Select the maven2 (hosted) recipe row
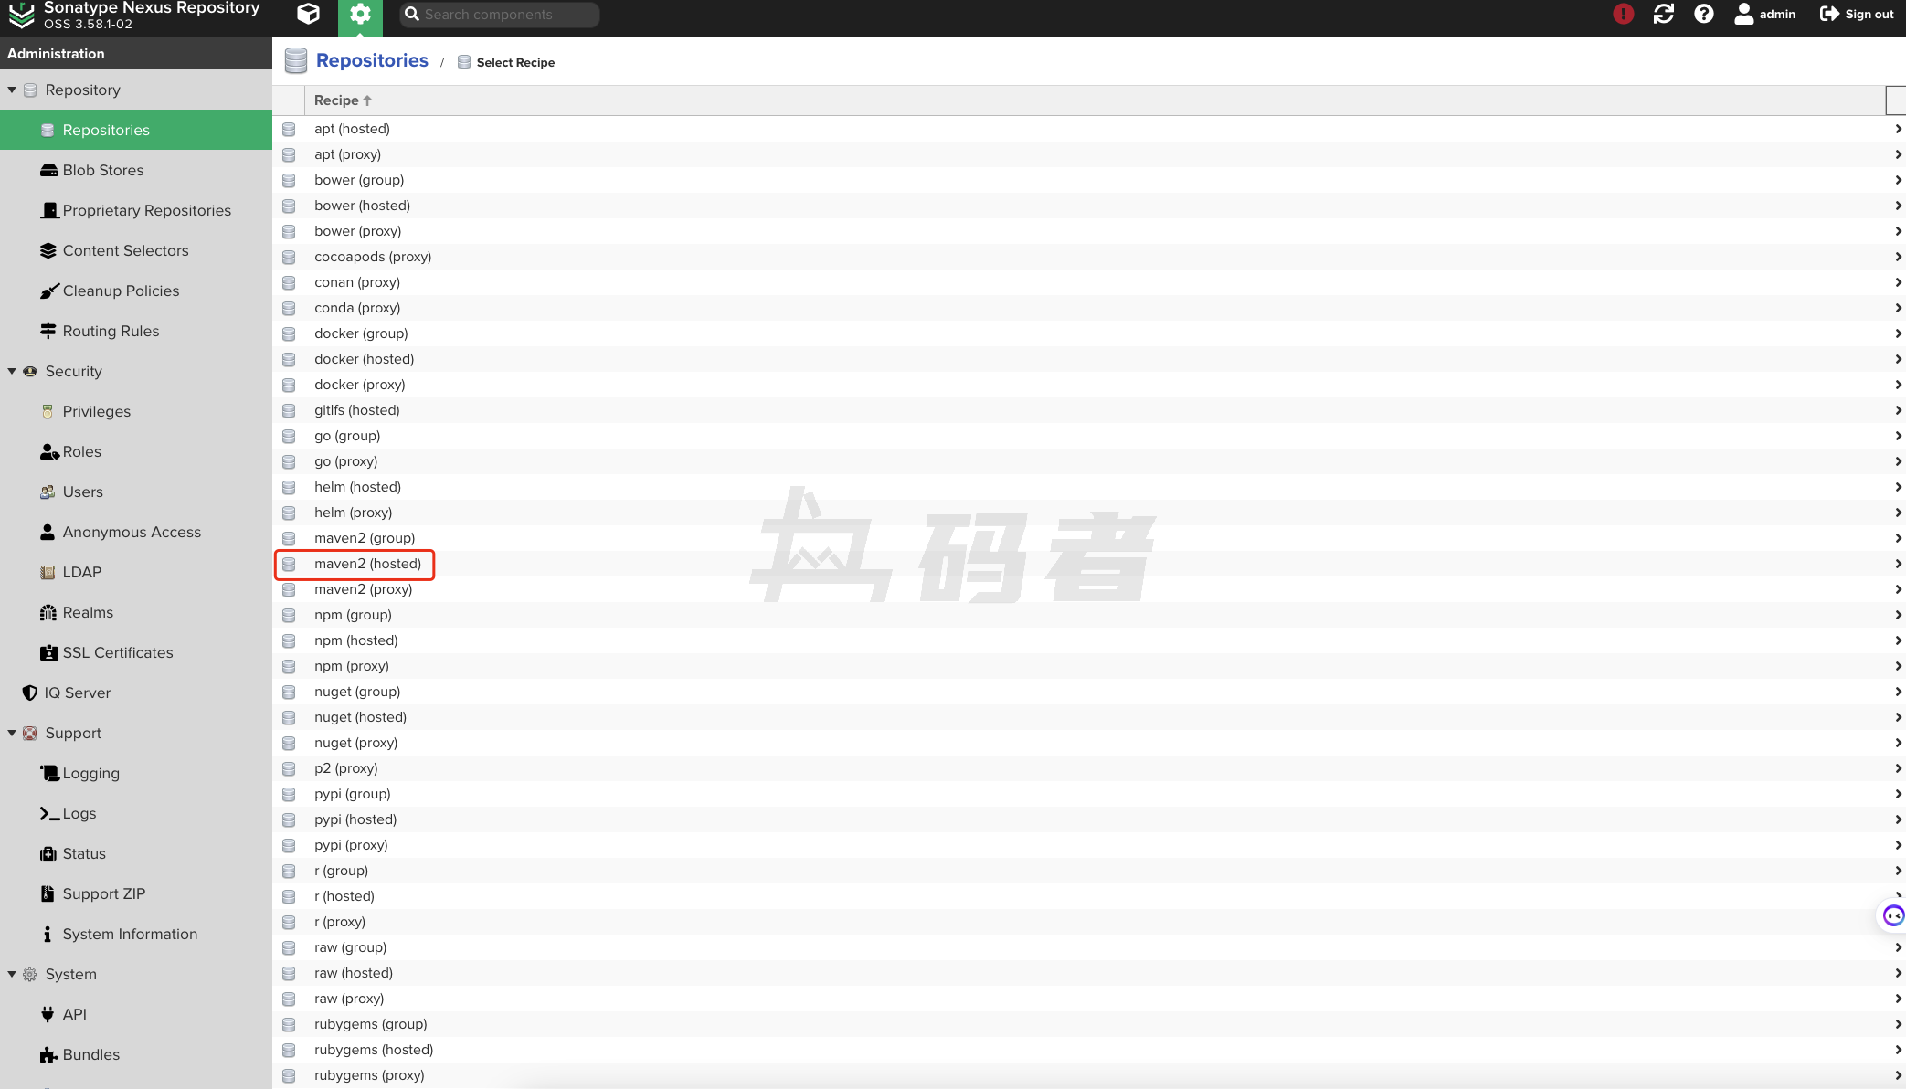 click(367, 564)
